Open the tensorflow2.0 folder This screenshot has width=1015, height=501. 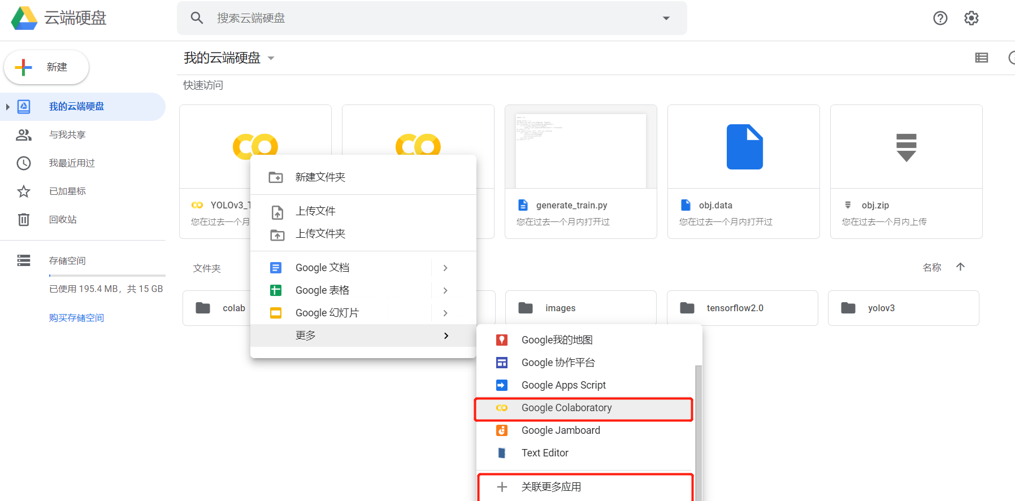coord(743,308)
